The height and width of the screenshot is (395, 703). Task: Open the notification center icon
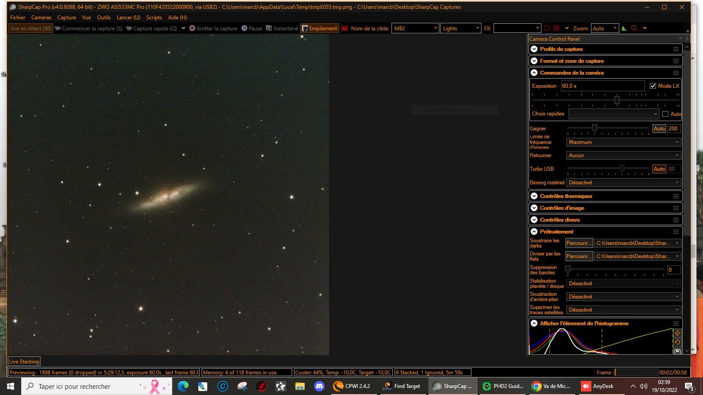click(689, 386)
